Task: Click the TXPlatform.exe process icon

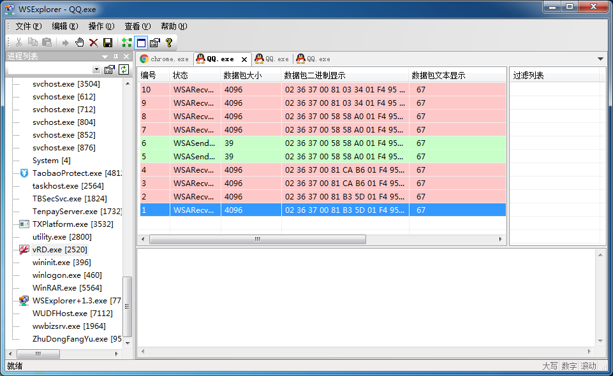Action: (24, 224)
